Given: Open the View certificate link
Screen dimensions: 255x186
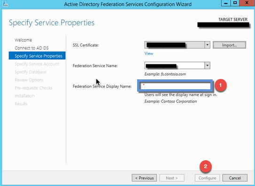Looking at the screenshot, I should (x=149, y=54).
